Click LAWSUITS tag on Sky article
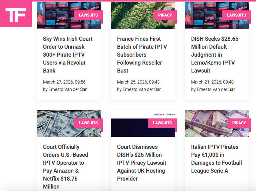256x191 pixels. click(x=88, y=15)
